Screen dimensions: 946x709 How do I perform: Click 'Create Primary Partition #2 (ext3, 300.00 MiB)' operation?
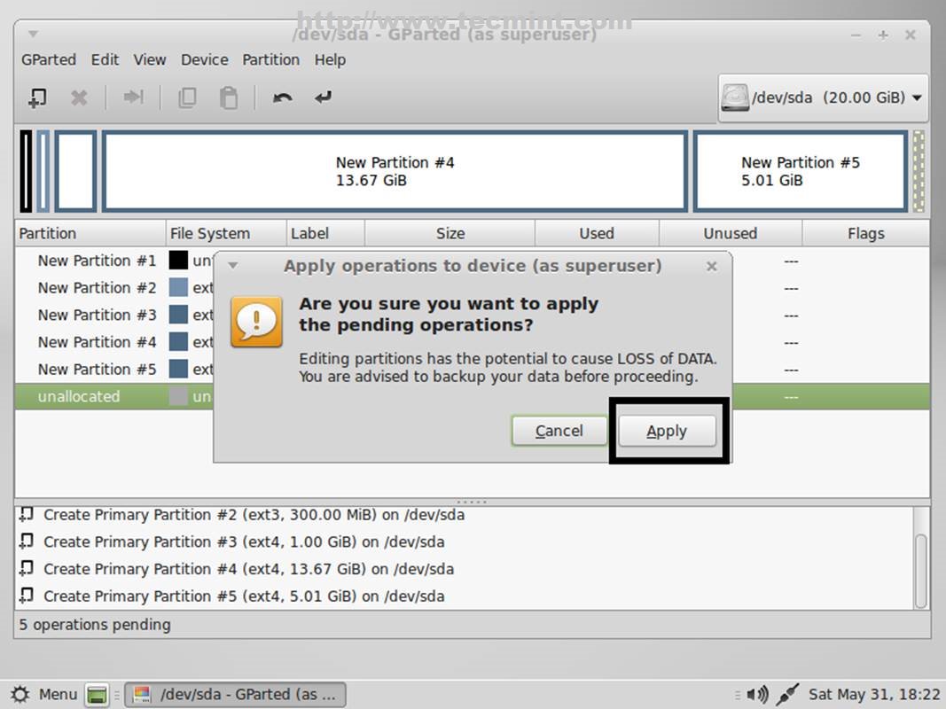(254, 515)
